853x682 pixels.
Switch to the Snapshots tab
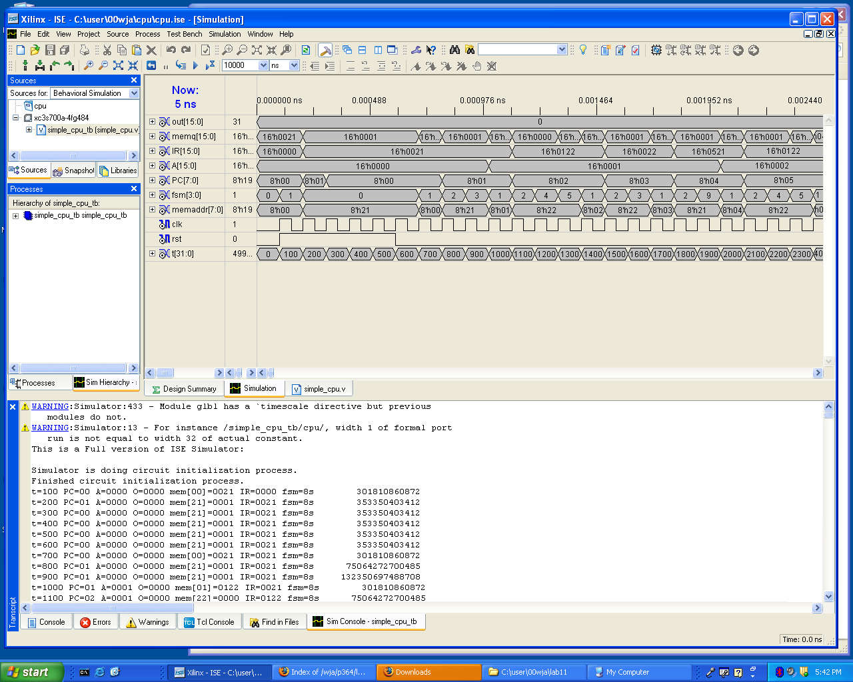click(x=74, y=170)
